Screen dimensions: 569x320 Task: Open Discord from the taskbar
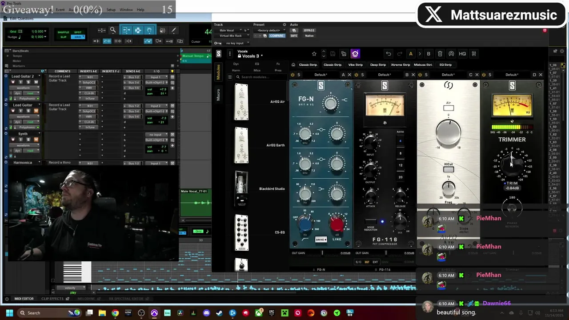coord(206,313)
